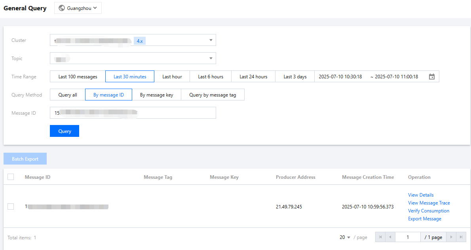Screen dimensions: 471x250
Task: Check the message row checkbox
Action: (11, 206)
